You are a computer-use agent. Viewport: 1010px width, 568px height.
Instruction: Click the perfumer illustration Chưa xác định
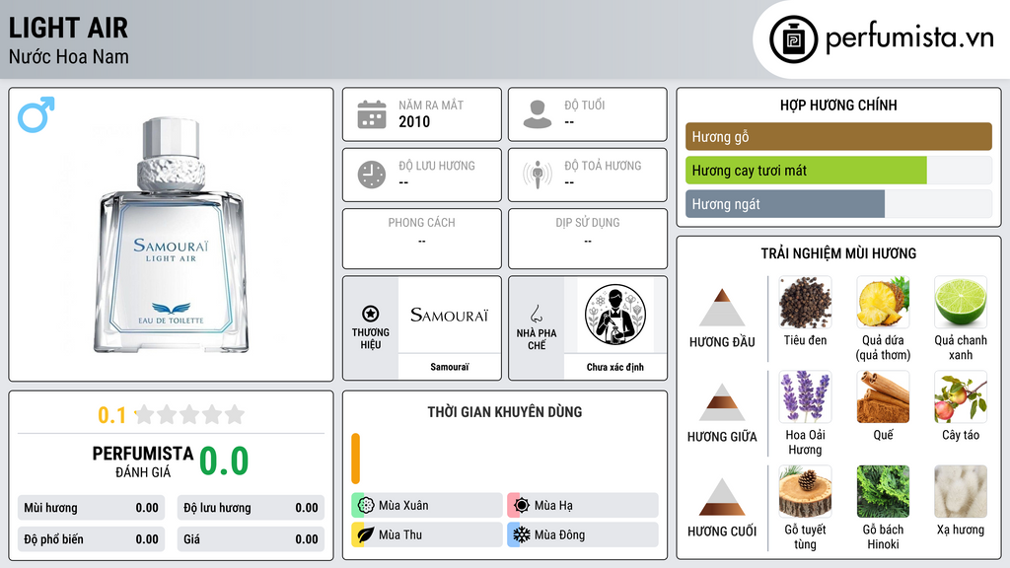tap(615, 315)
